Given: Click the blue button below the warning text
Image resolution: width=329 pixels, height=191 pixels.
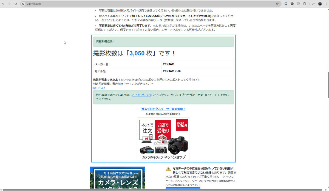Looking at the screenshot, I should tap(183, 188).
